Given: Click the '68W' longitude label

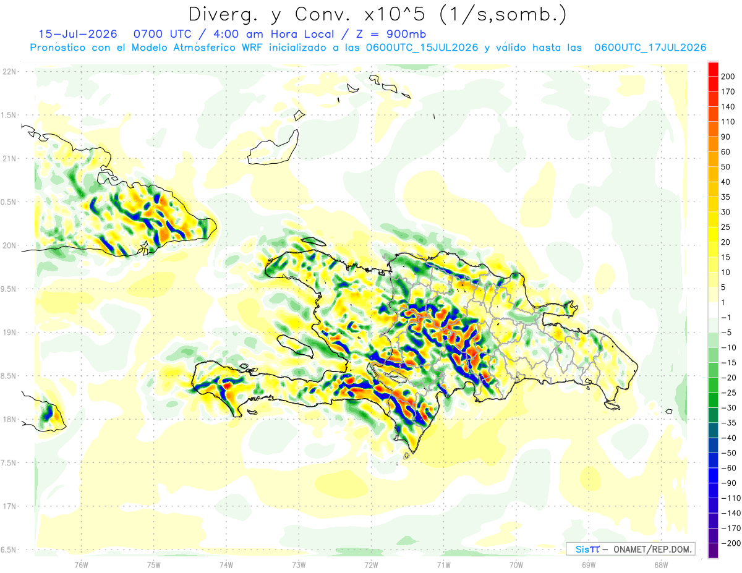Looking at the screenshot, I should click(661, 564).
